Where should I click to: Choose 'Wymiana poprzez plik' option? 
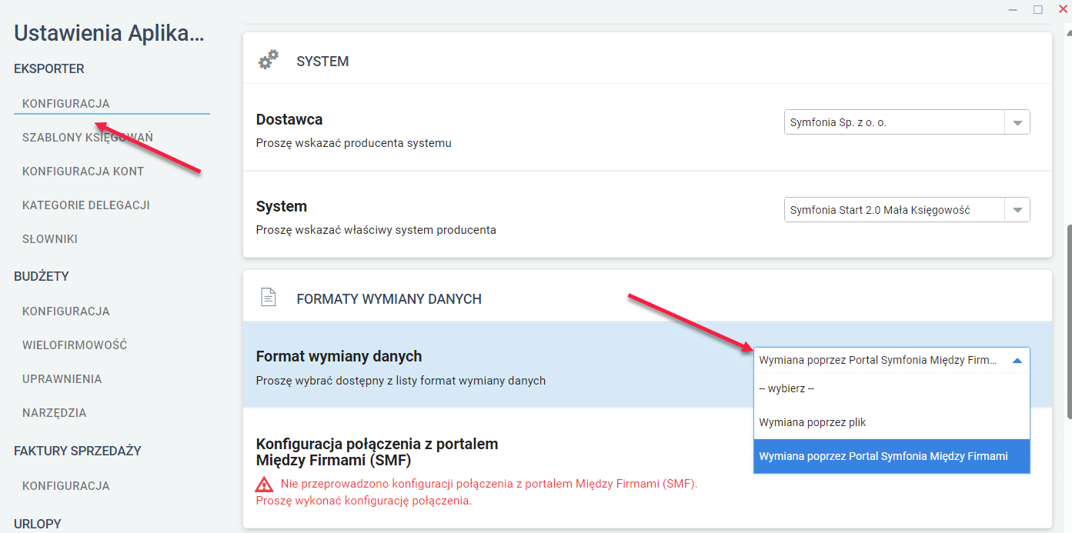892,422
